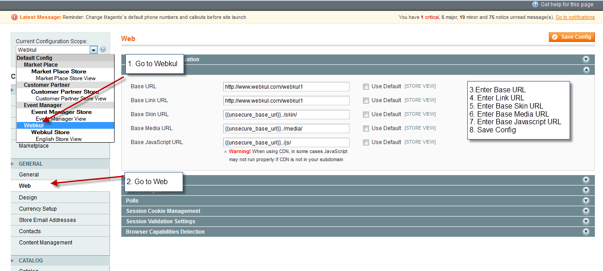Expand the Session Validation Settings section arrow

[586, 221]
